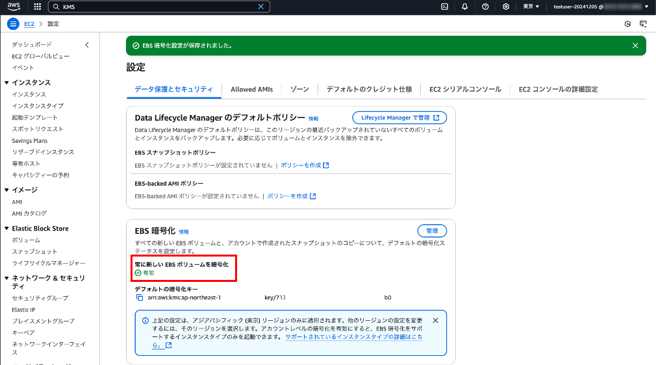This screenshot has height=365, width=656.
Task: Open the CloudShell terminal icon
Action: point(445,6)
